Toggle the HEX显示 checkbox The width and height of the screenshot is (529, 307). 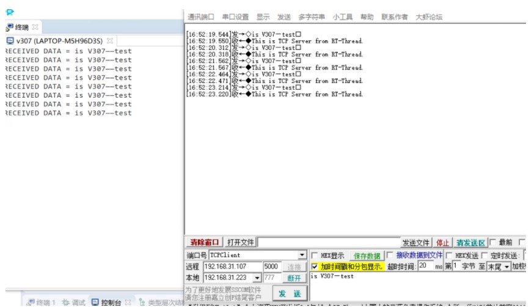pos(314,256)
